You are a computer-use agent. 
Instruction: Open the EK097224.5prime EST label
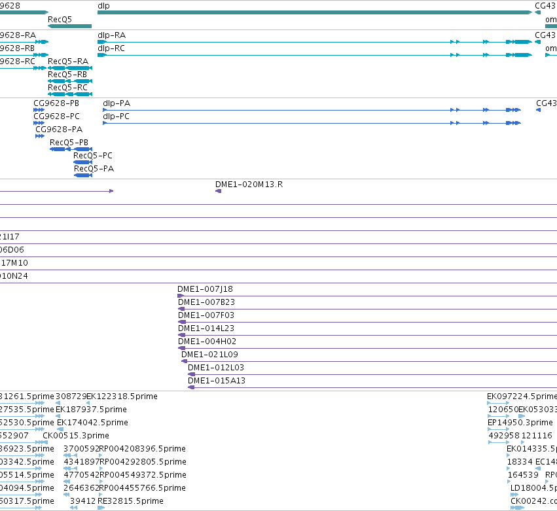522,396
